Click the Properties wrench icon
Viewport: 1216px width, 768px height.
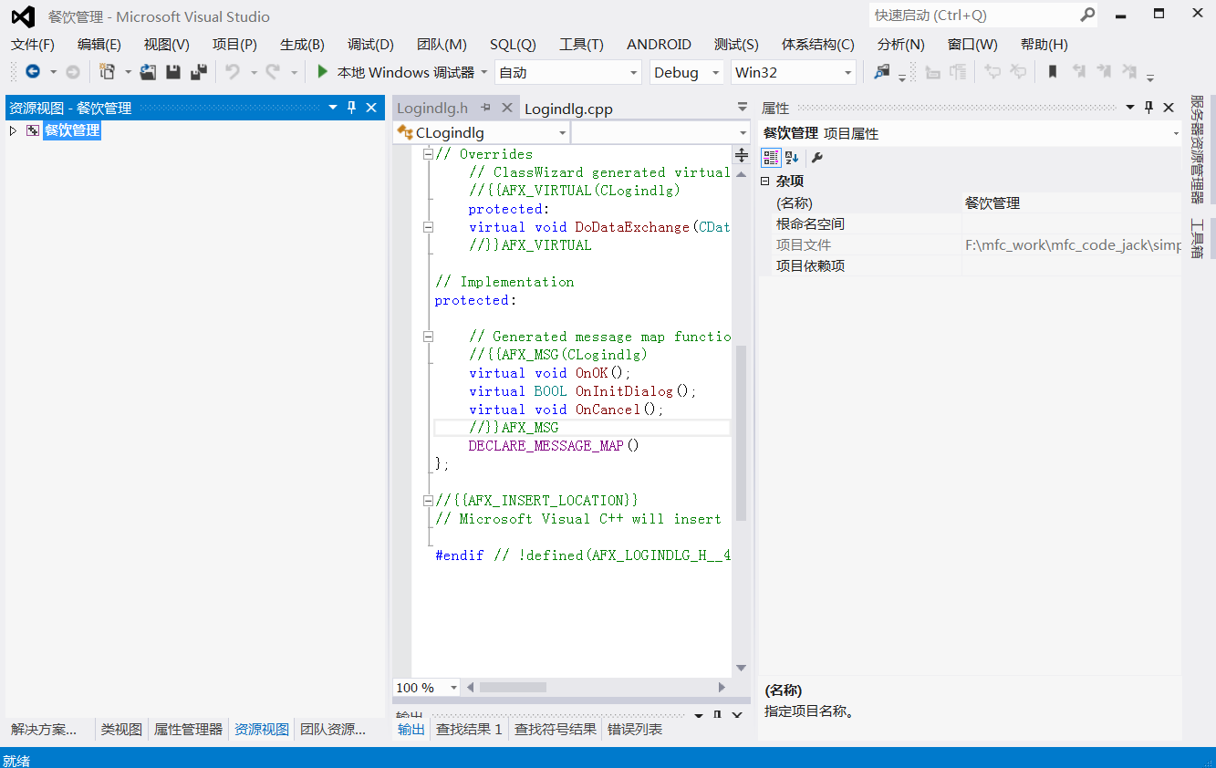coord(817,157)
